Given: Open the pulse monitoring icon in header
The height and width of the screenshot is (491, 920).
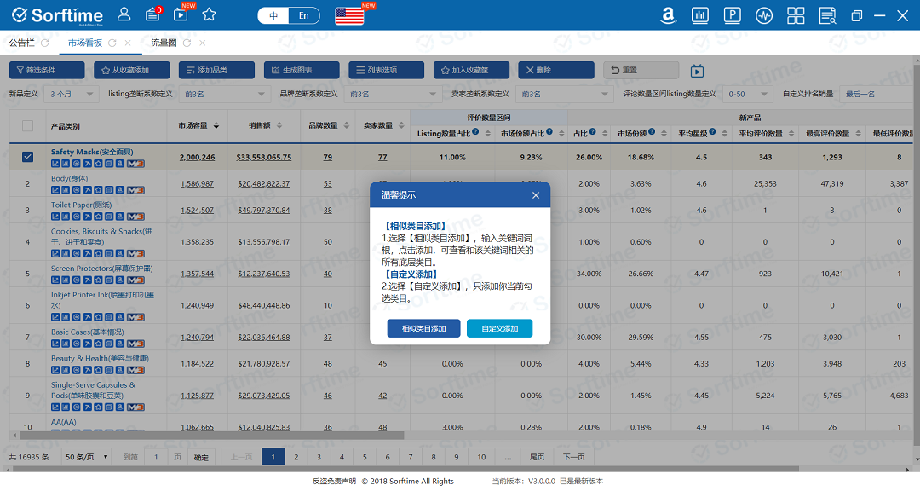Looking at the screenshot, I should [764, 15].
